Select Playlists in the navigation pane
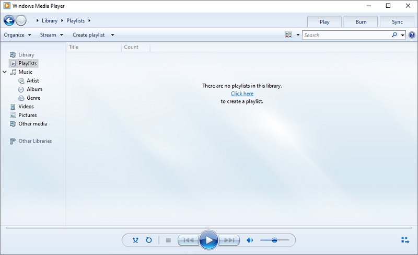This screenshot has height=255, width=418. 28,63
